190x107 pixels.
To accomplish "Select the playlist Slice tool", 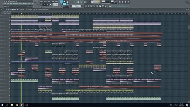I will tap(17, 9).
